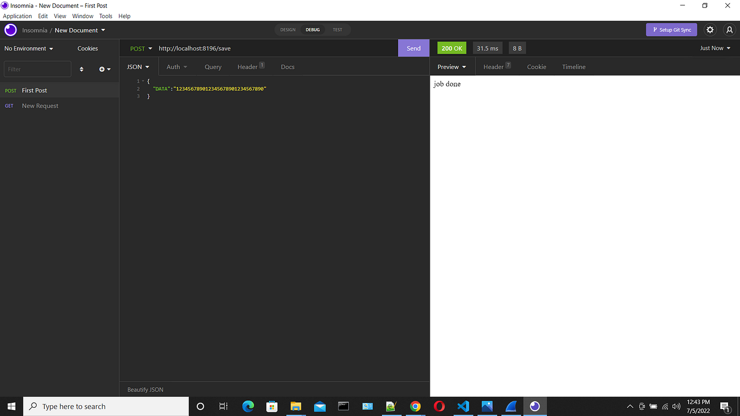
Task: Switch to TEST mode
Action: 337,30
